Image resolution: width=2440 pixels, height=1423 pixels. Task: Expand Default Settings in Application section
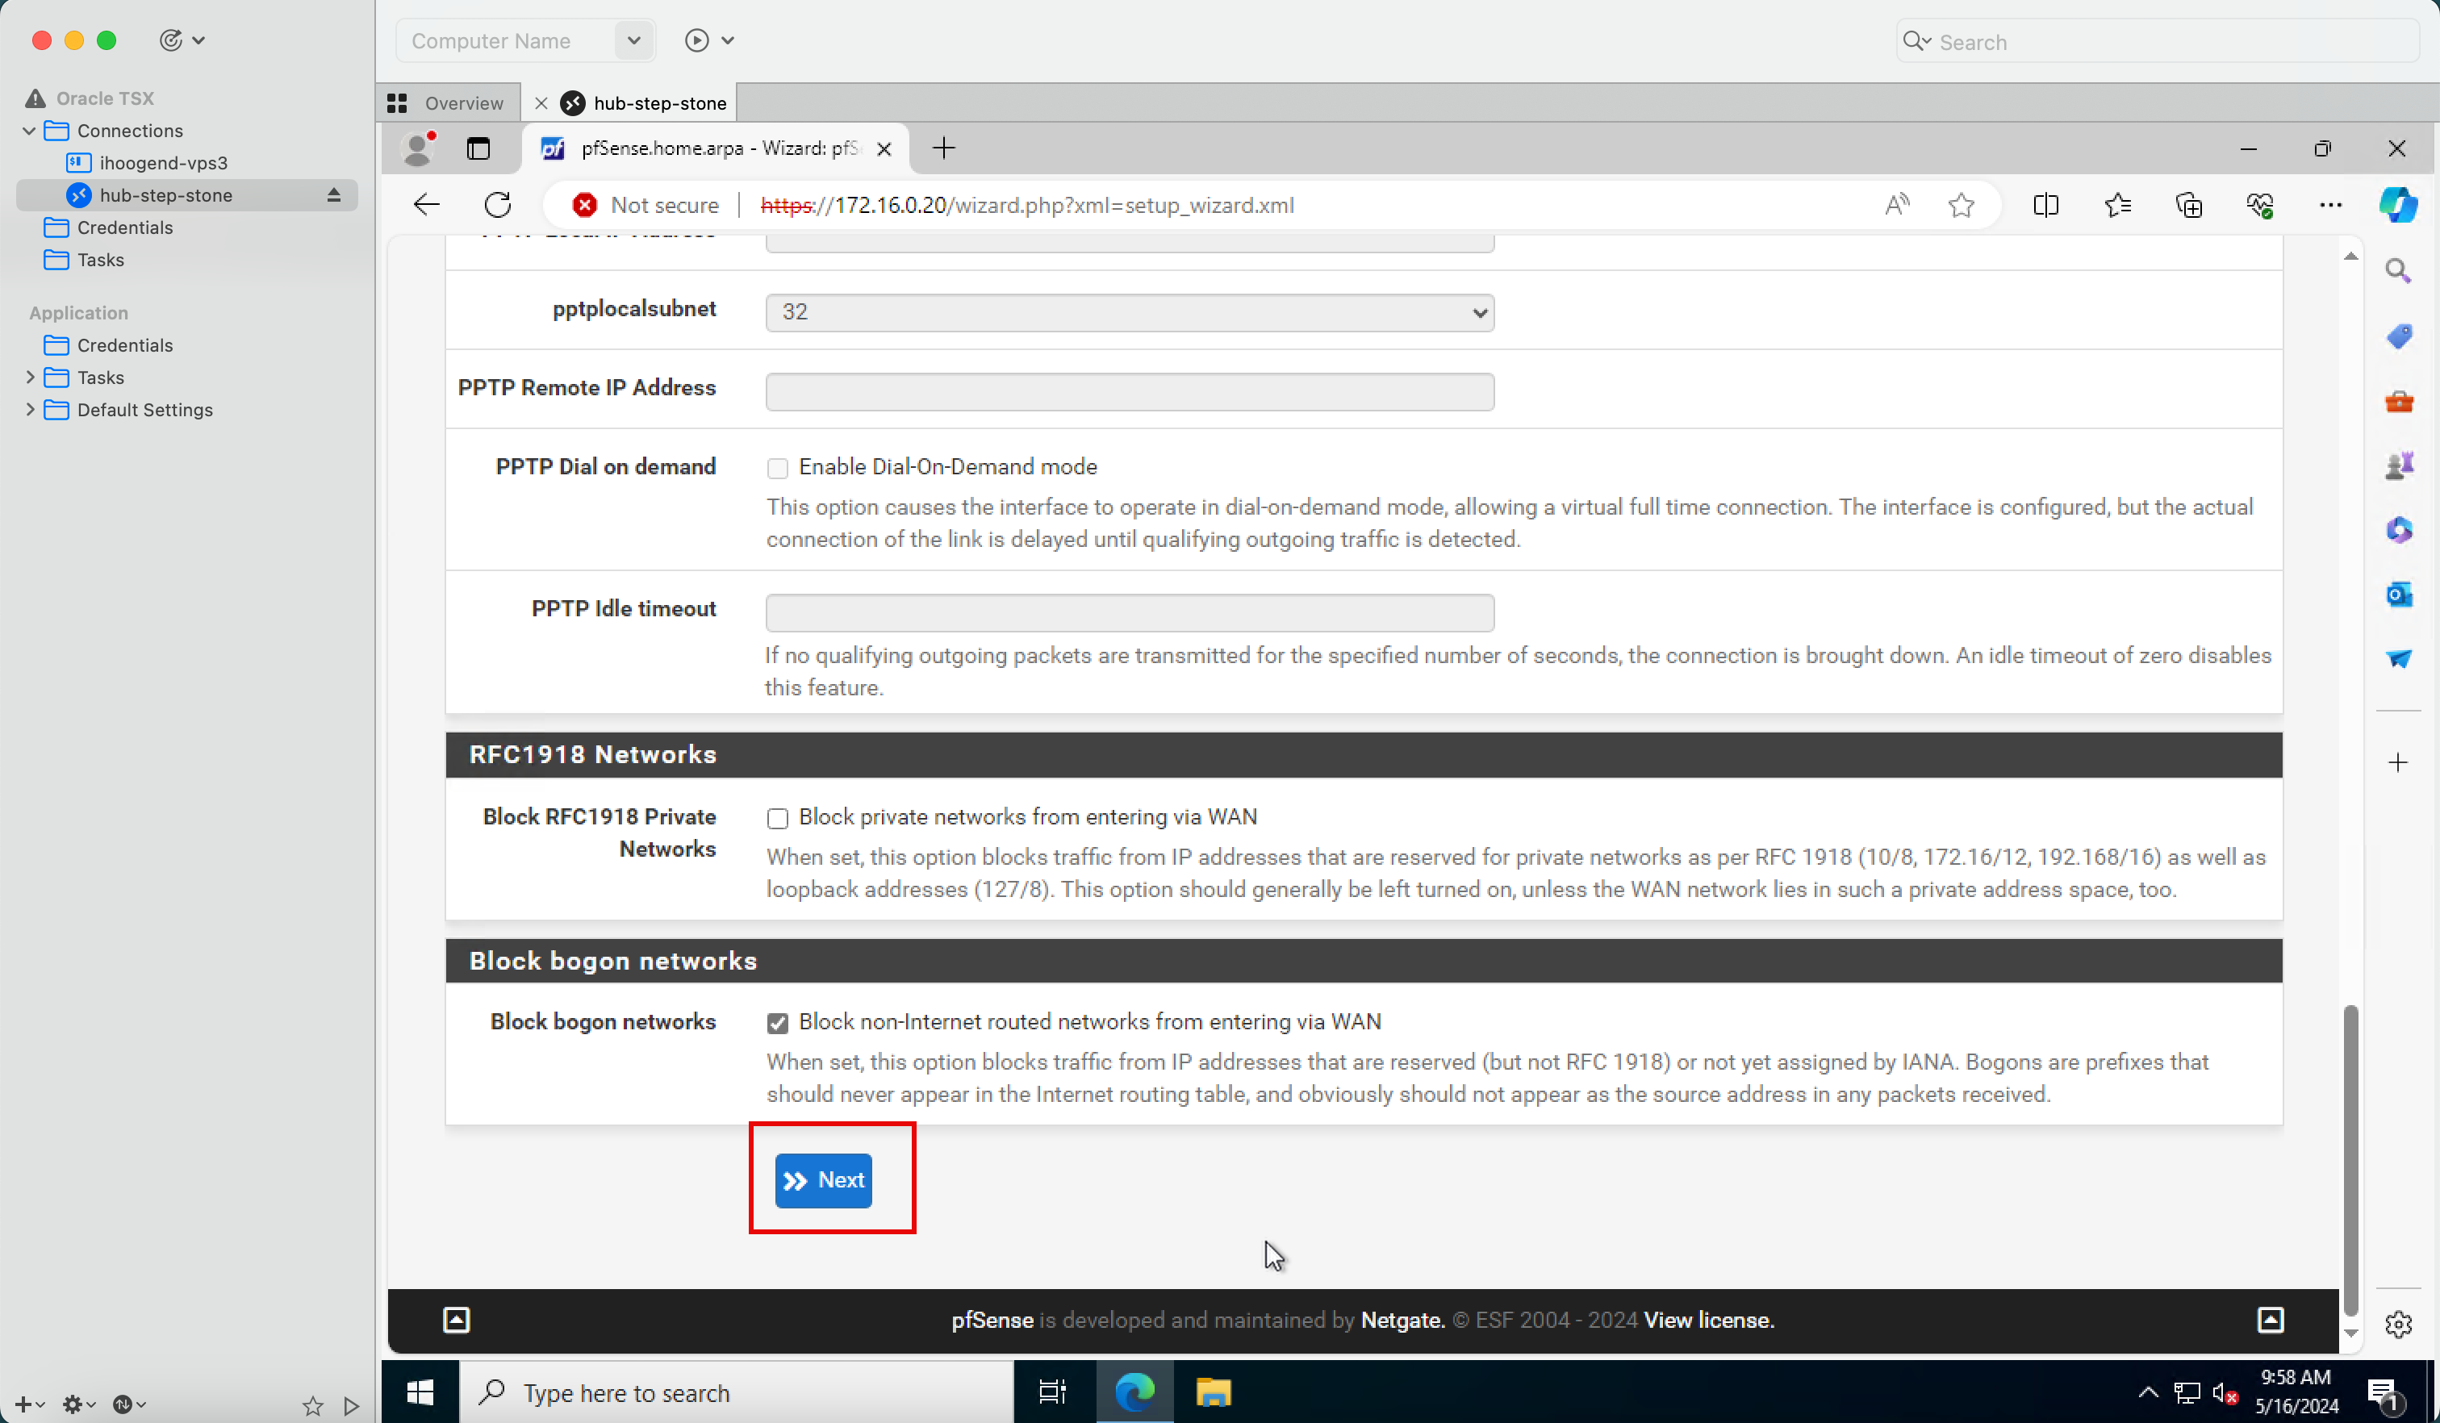pyautogui.click(x=31, y=410)
